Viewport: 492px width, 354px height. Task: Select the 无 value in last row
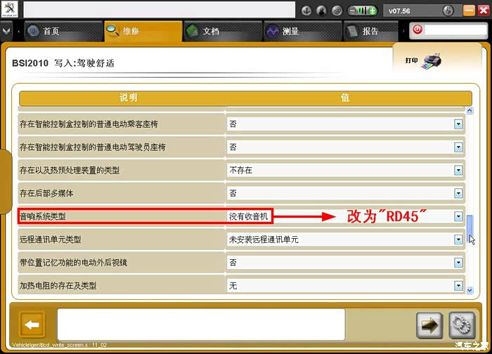coord(233,286)
